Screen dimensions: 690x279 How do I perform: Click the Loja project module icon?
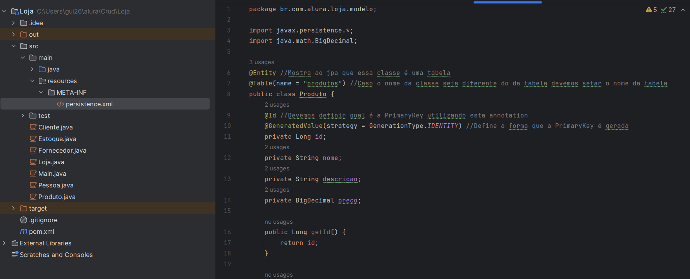(15, 12)
